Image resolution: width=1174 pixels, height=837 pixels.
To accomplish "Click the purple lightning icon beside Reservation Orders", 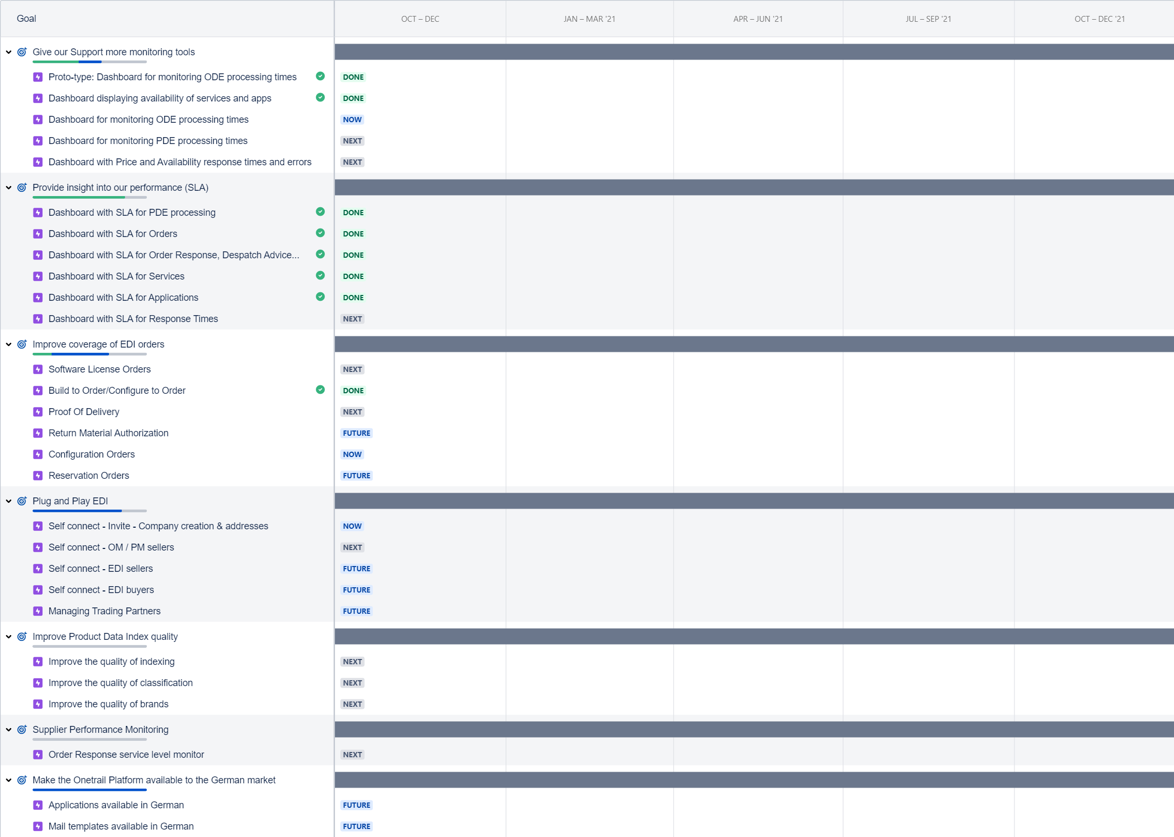I will (x=38, y=476).
